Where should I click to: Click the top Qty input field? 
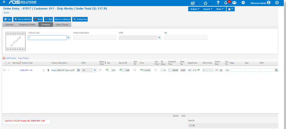186,38
